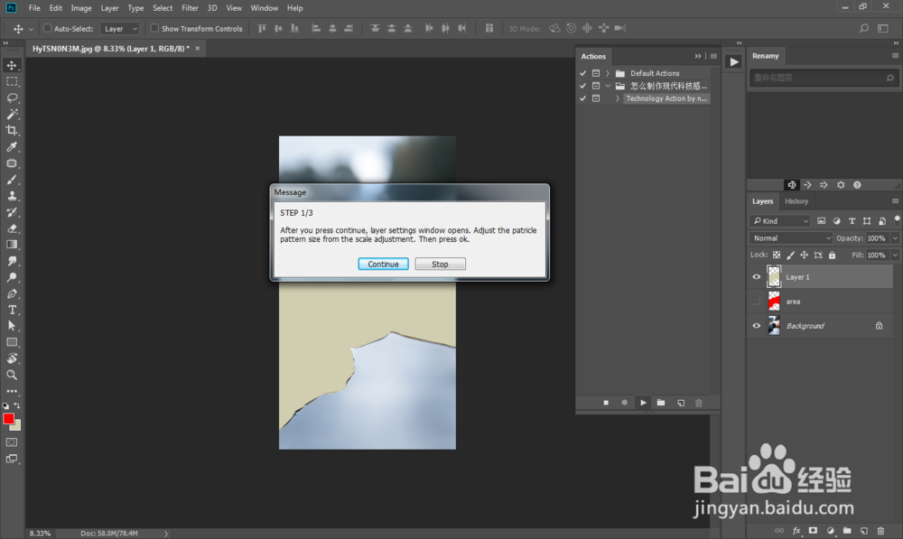This screenshot has height=539, width=903.
Task: Select the area layer thumbnail
Action: tap(774, 302)
